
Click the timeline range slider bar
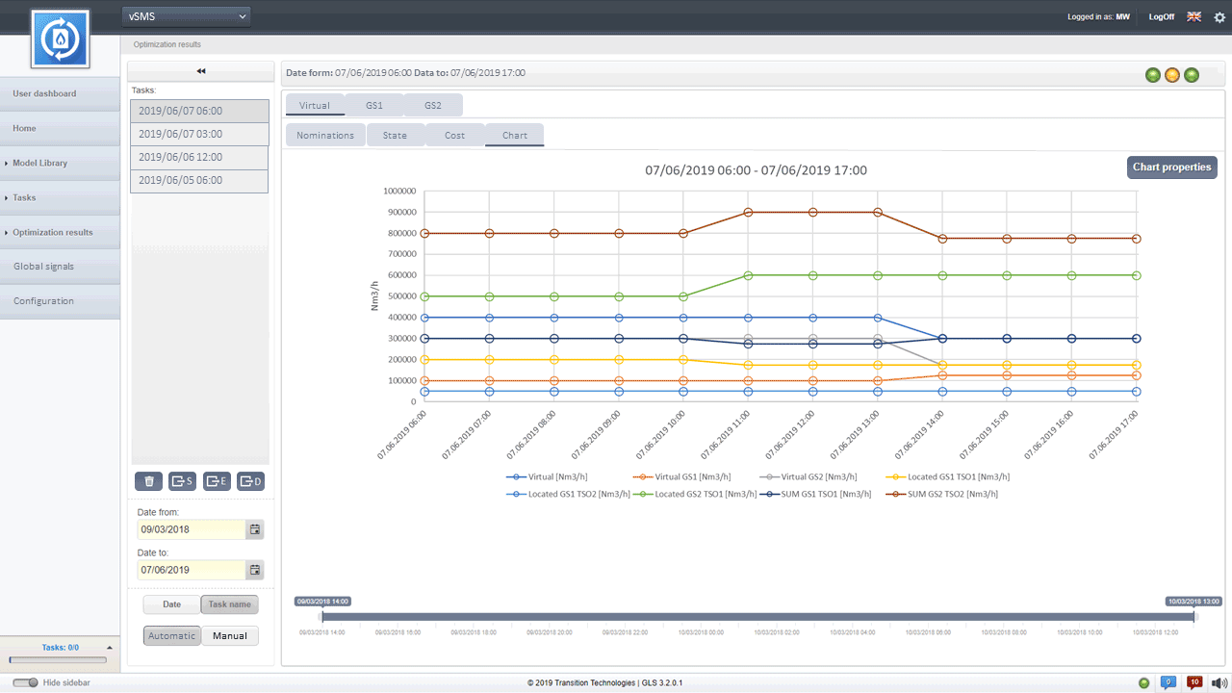pyautogui.click(x=757, y=617)
